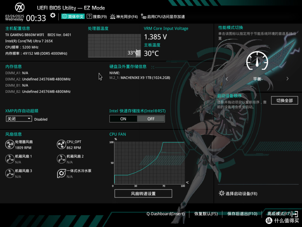Click the 性能模式切换 heading
The width and height of the screenshot is (302, 227).
pos(230,27)
